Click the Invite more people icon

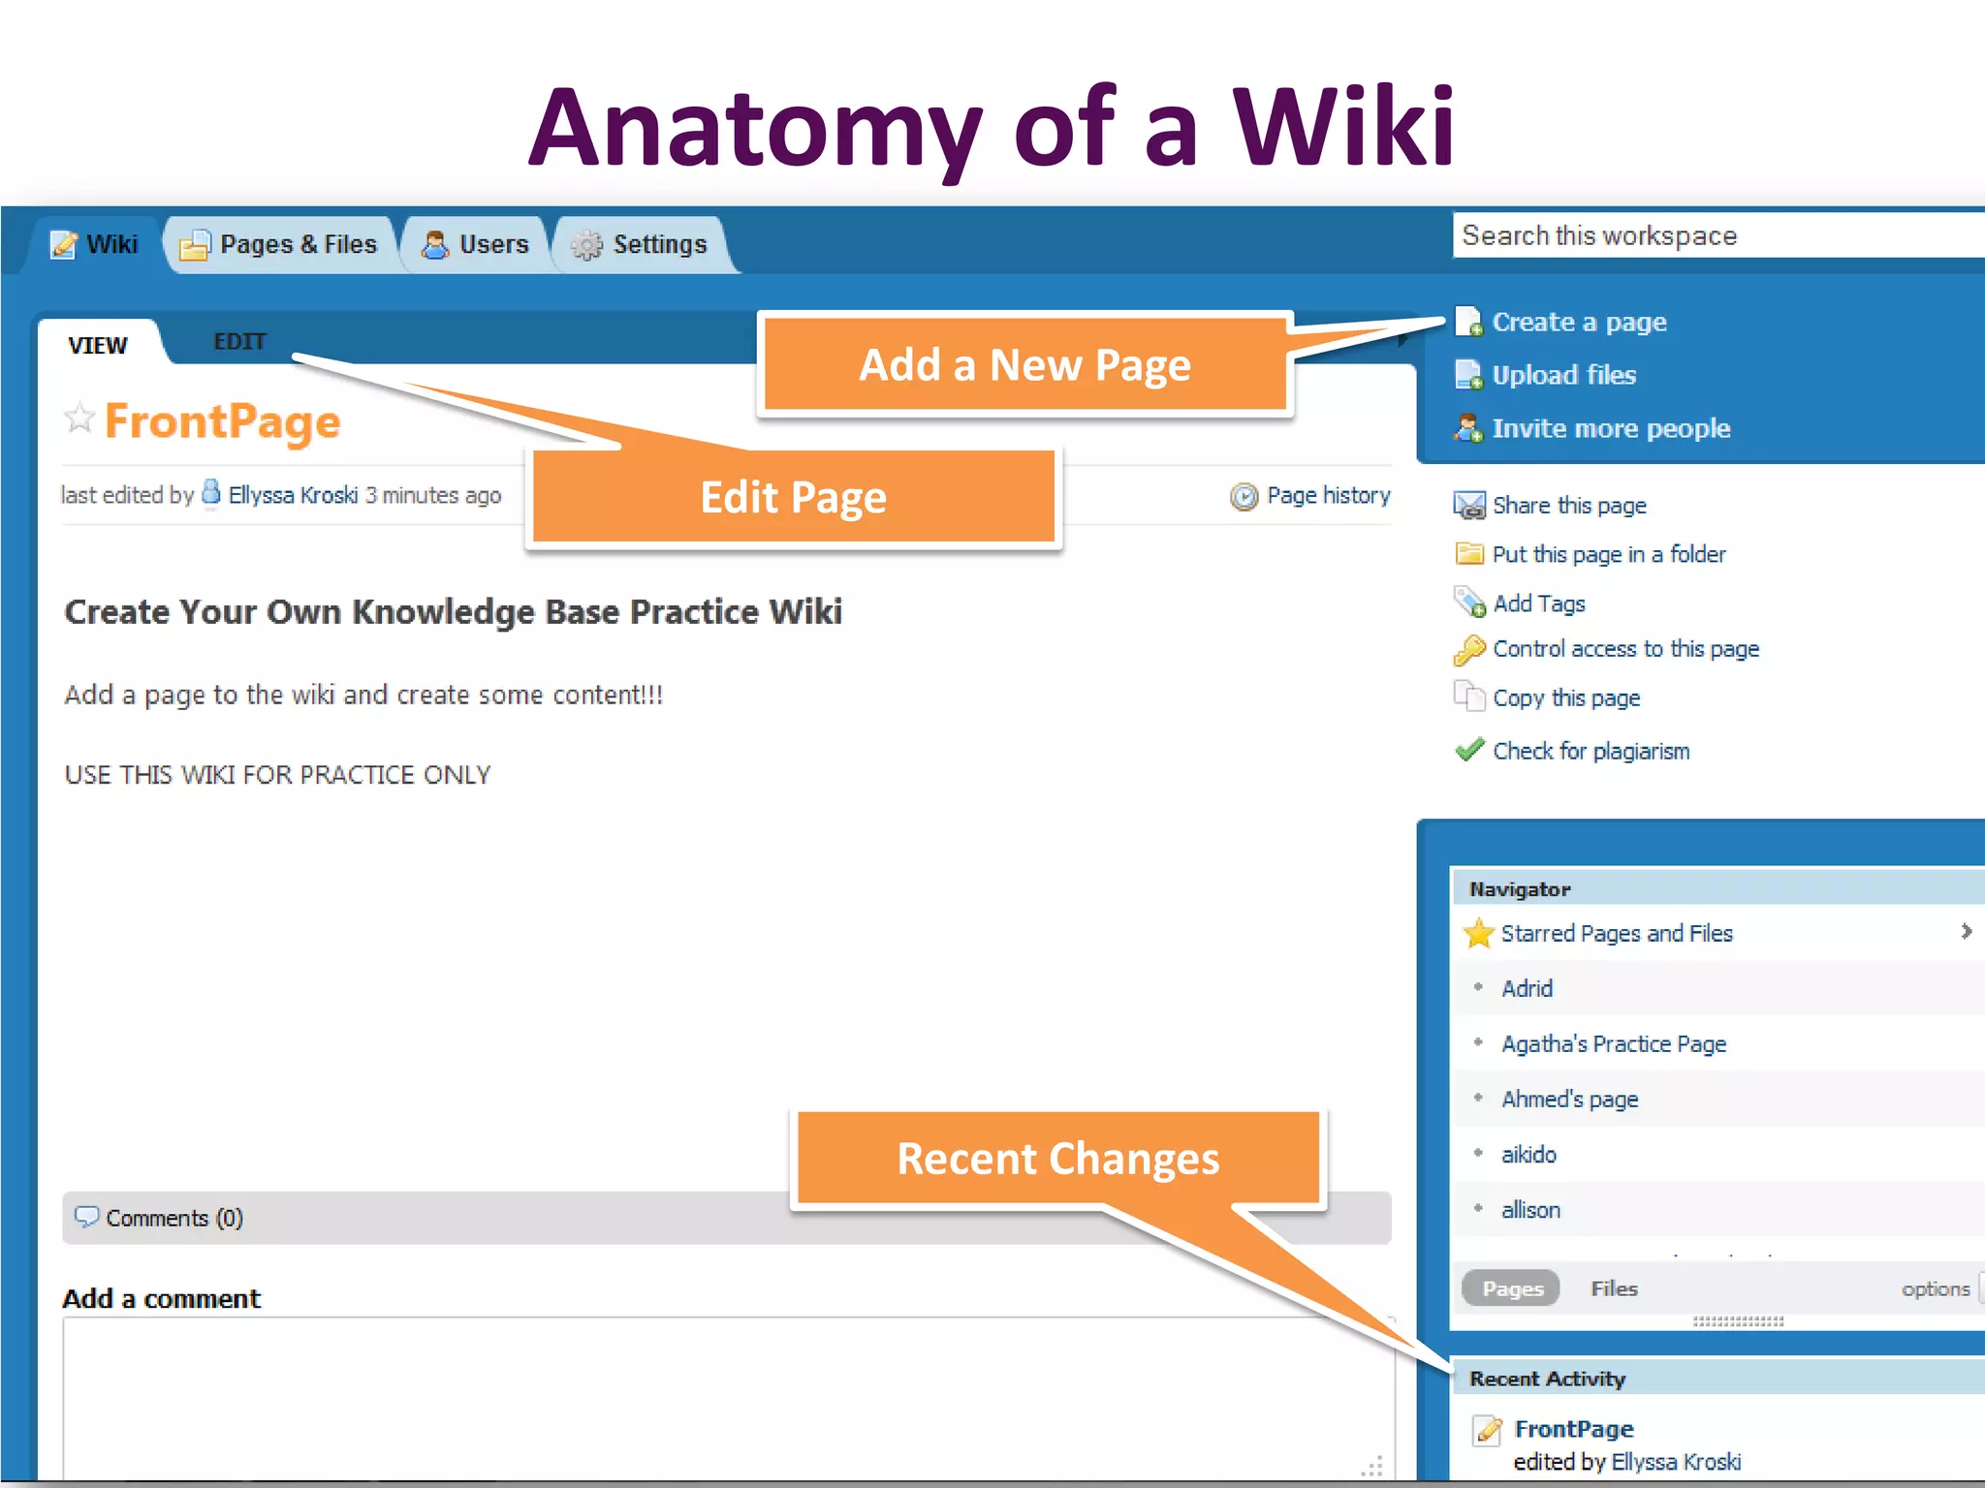pyautogui.click(x=1468, y=427)
